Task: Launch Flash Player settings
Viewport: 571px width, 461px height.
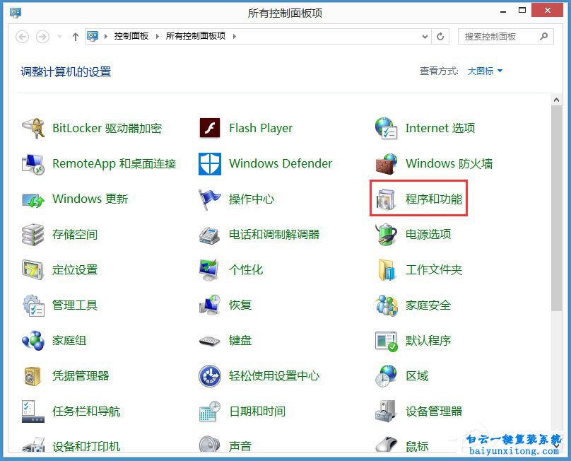Action: 261,128
